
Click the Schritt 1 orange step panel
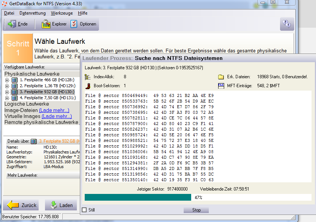[18, 48]
